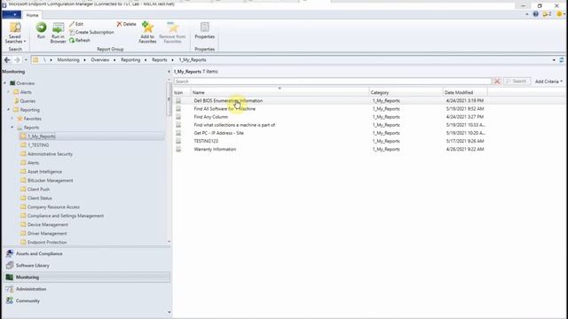Collapse the navigation pane arrow

(169, 72)
